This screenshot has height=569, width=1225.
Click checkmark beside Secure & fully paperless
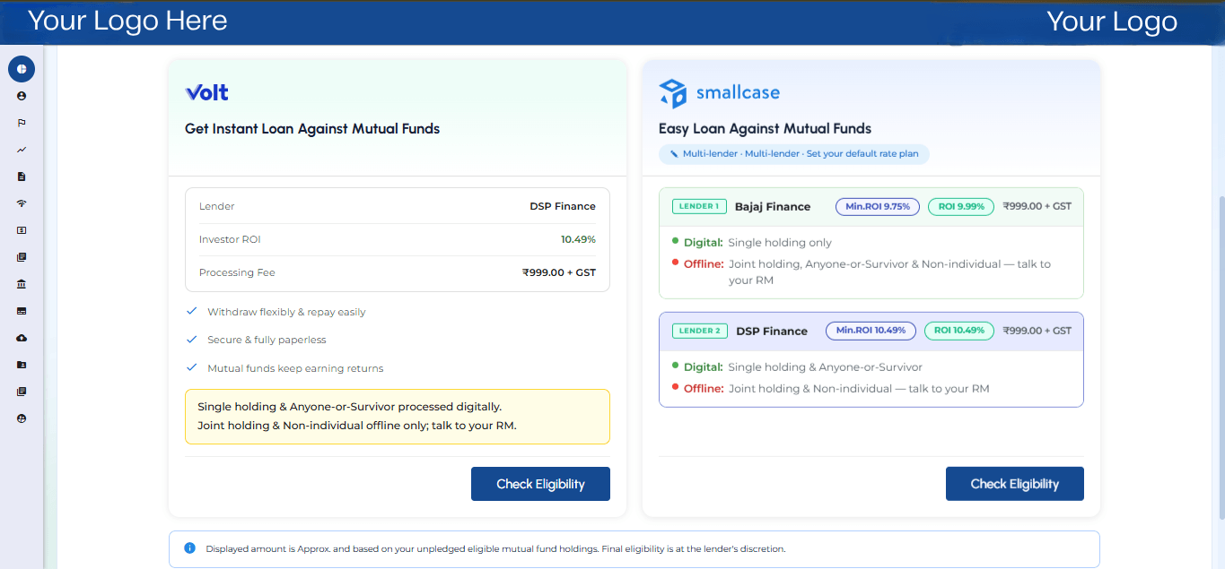[191, 340]
